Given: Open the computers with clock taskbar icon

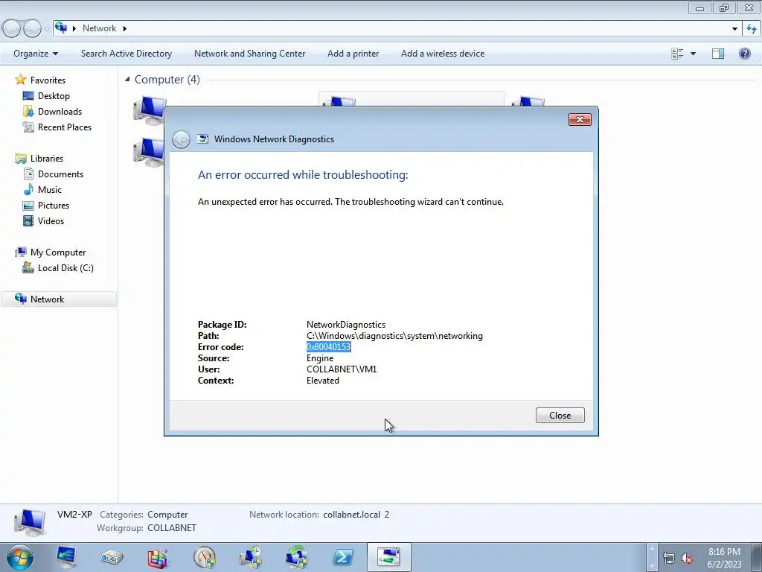Looking at the screenshot, I should 251,557.
